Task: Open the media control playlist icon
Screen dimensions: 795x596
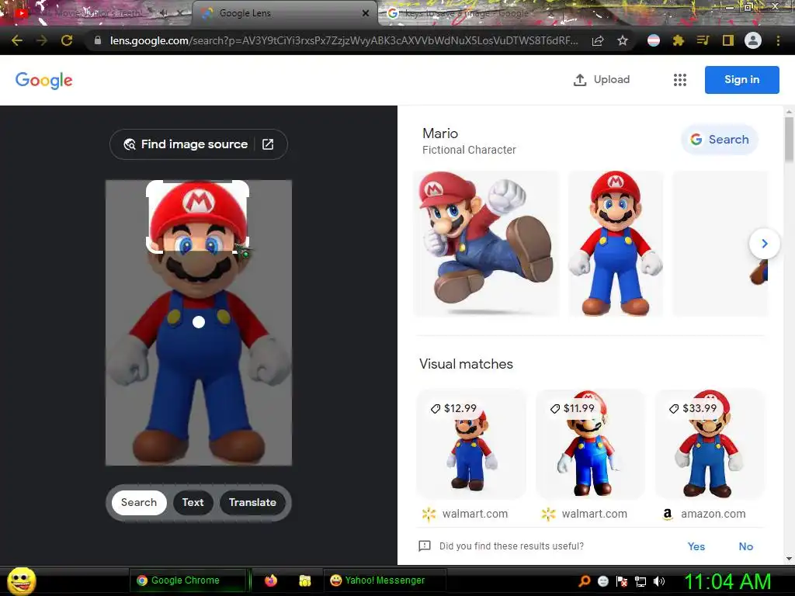Action: coord(703,40)
